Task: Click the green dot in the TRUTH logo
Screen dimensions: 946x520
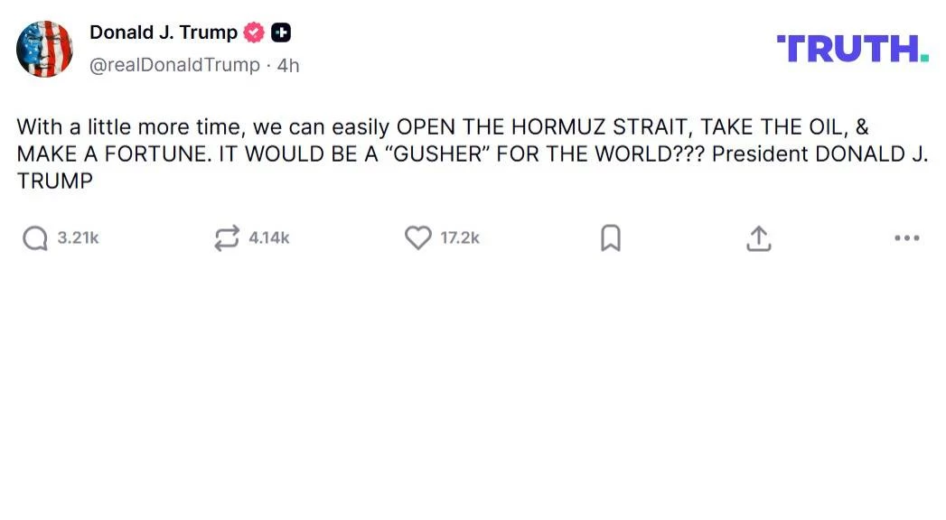Action: click(x=924, y=58)
